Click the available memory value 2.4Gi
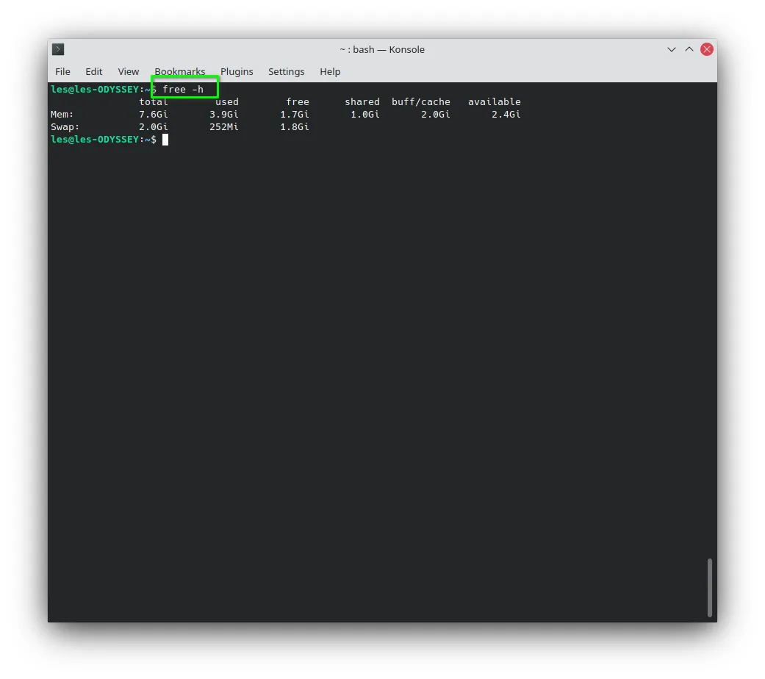This screenshot has height=679, width=765. pyautogui.click(x=506, y=114)
